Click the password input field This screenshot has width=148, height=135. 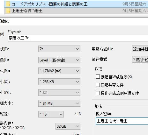(x=122, y=121)
